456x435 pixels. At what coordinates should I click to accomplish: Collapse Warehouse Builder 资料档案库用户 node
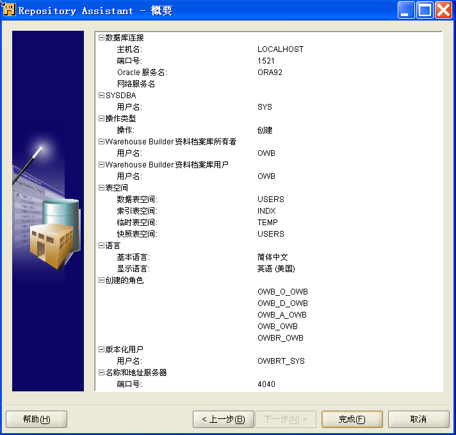coord(101,165)
